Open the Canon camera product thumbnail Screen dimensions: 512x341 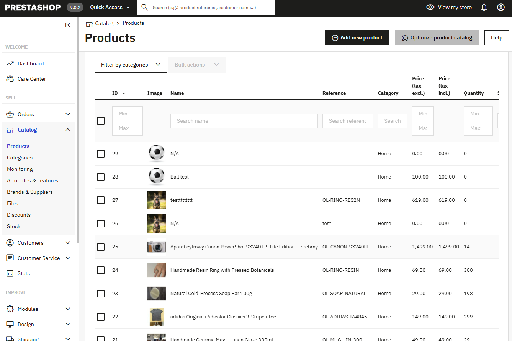157,247
